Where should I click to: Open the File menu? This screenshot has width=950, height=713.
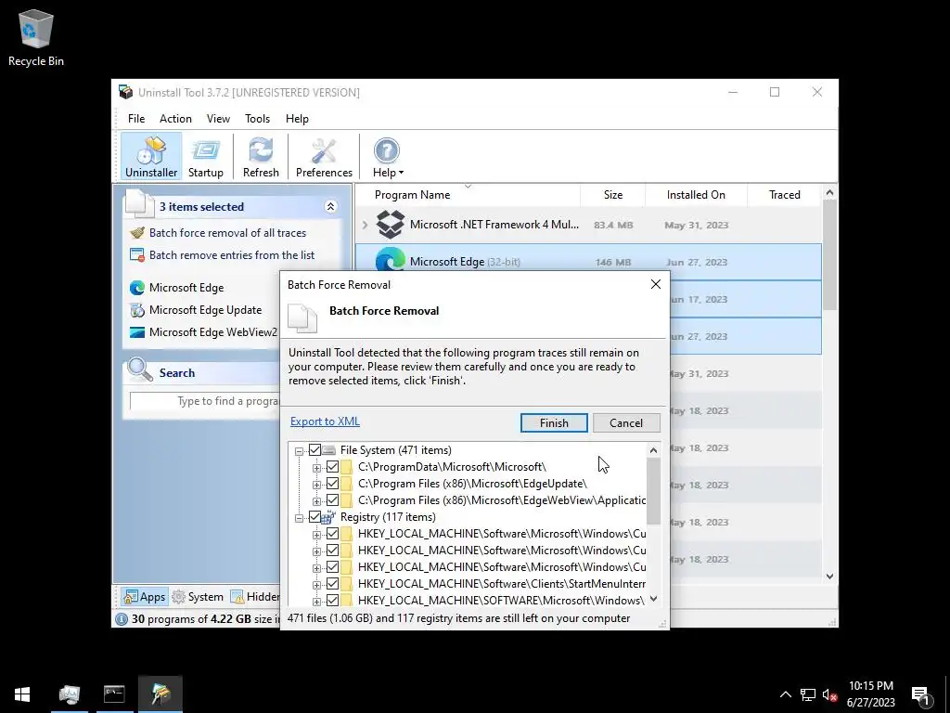135,119
